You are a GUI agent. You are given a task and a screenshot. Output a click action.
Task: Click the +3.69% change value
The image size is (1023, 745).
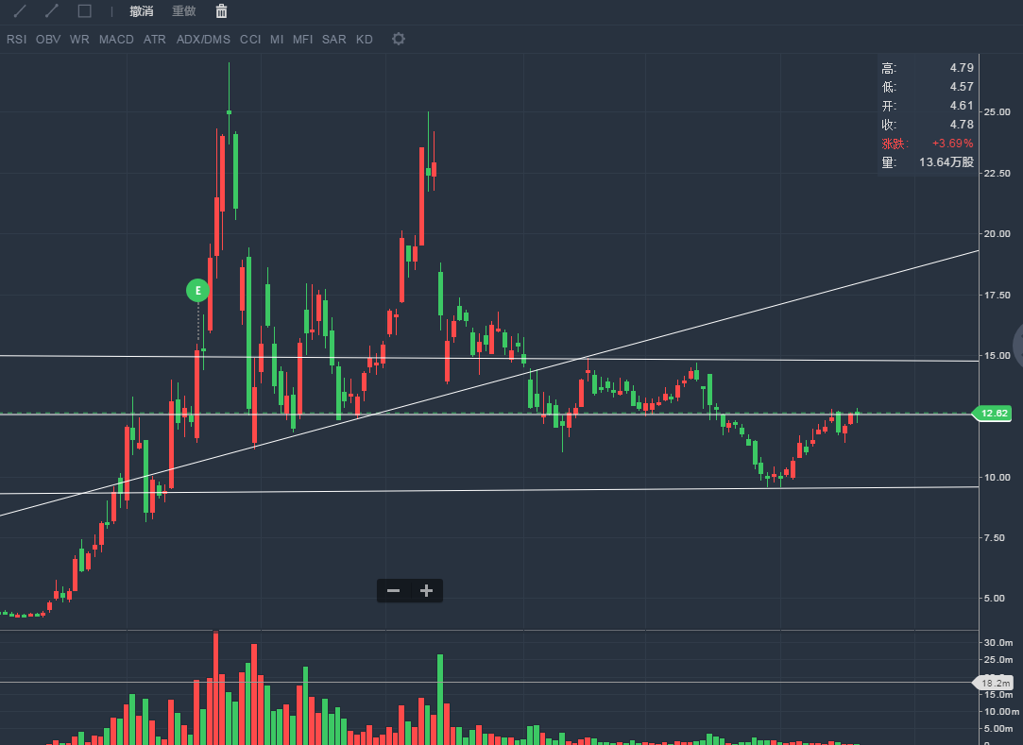tap(952, 144)
